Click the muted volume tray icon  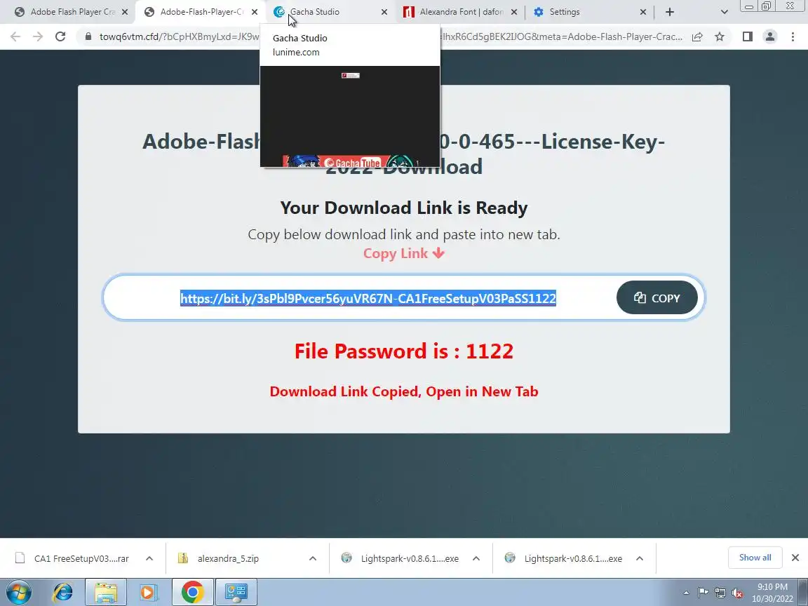737,593
